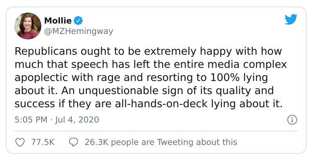Click the "Jul 4, 2020" date text
Image resolution: width=313 pixels, height=160 pixels.
(x=77, y=120)
